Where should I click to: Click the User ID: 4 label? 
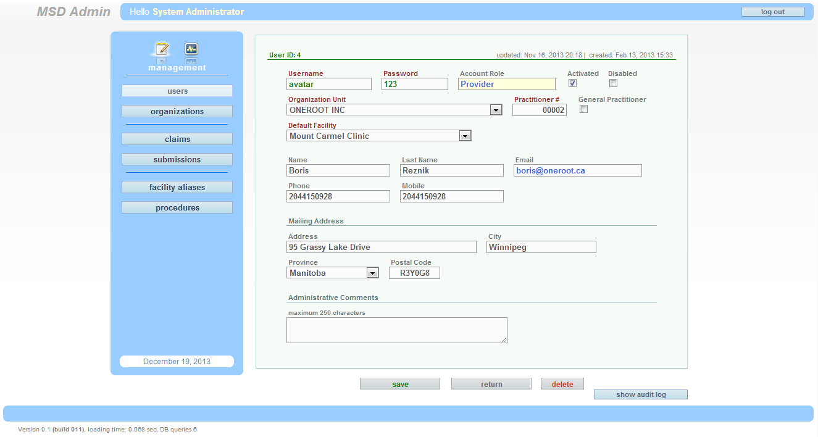coord(285,55)
